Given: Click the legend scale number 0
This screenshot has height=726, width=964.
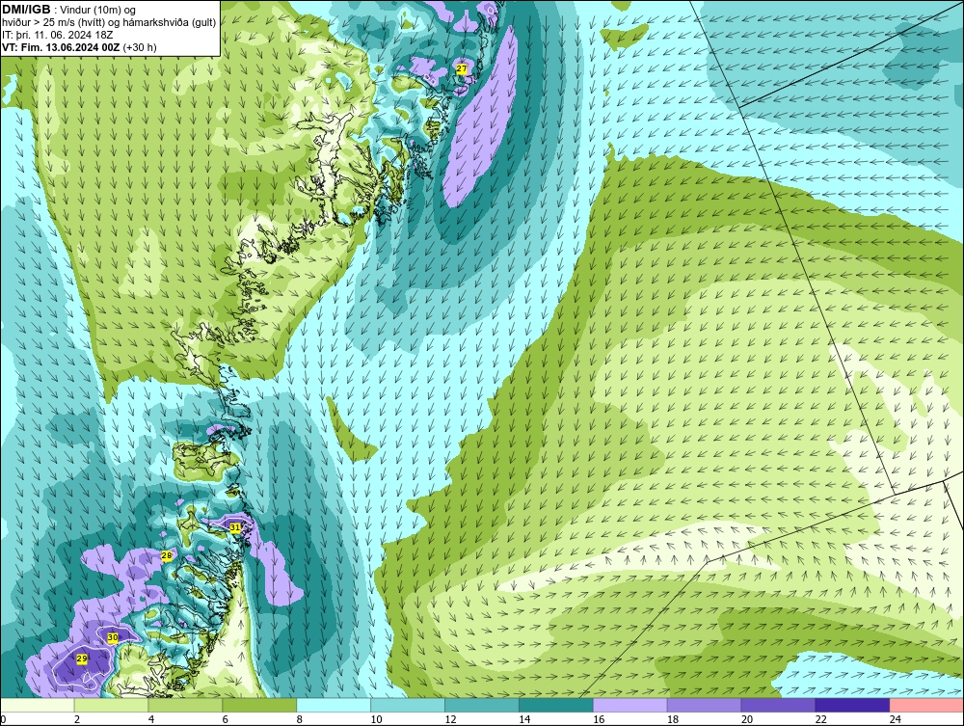Looking at the screenshot, I should tap(3, 719).
